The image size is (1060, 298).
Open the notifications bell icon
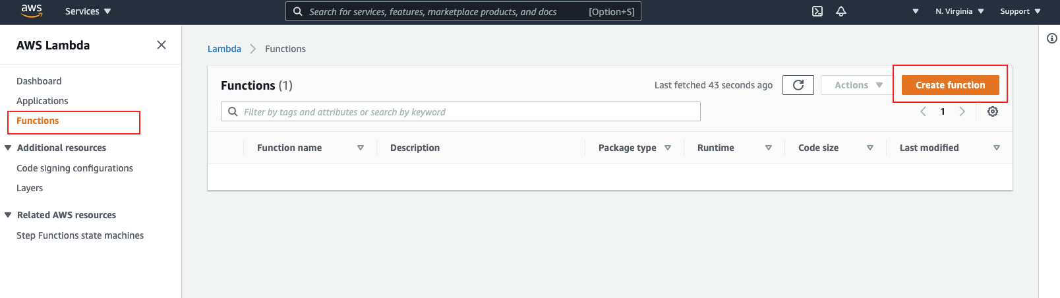point(841,11)
